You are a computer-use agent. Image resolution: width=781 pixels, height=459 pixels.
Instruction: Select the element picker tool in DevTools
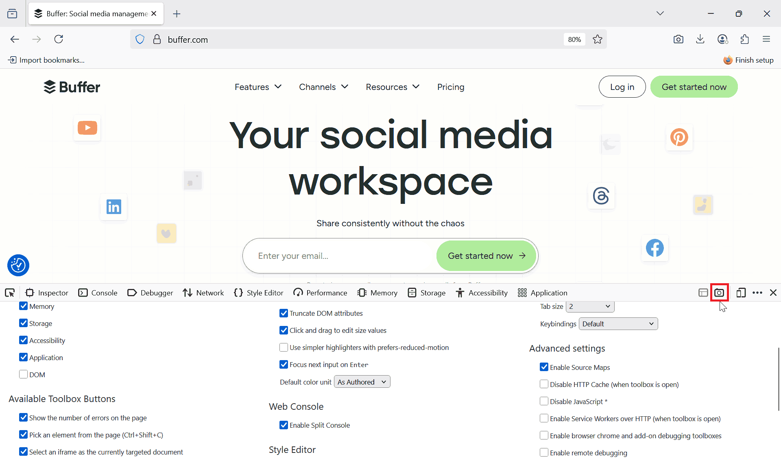(x=9, y=293)
